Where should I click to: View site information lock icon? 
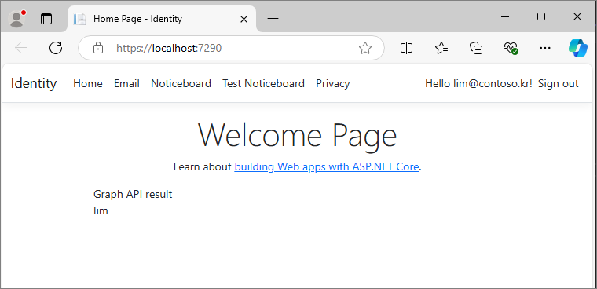(x=98, y=48)
